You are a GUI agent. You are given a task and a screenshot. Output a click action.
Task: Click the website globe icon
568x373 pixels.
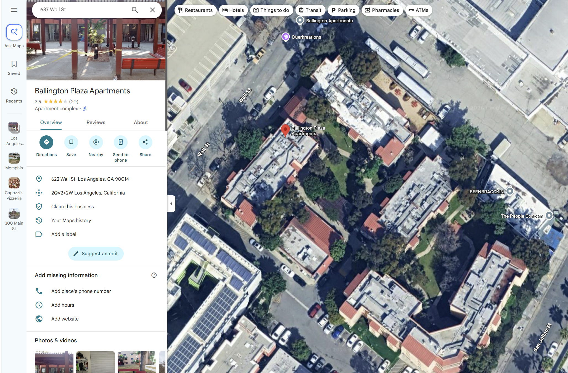pyautogui.click(x=39, y=319)
